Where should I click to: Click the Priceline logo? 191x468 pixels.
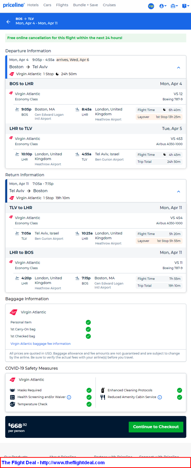(x=13, y=5)
